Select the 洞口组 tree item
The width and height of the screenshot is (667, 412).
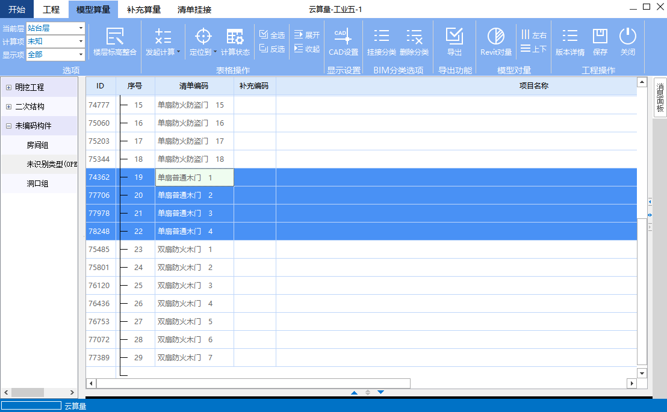pos(37,183)
